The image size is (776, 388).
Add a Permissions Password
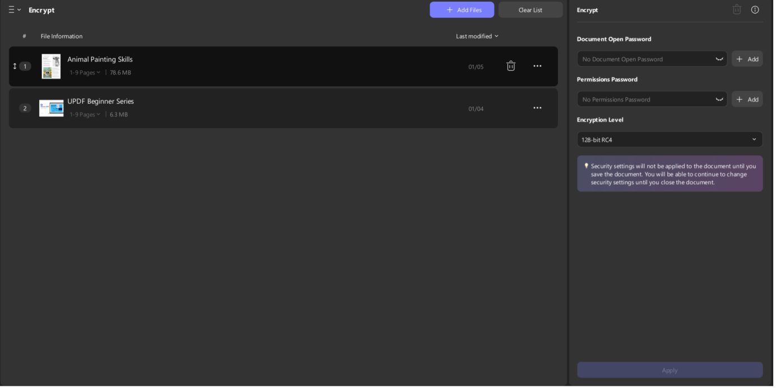coord(747,100)
